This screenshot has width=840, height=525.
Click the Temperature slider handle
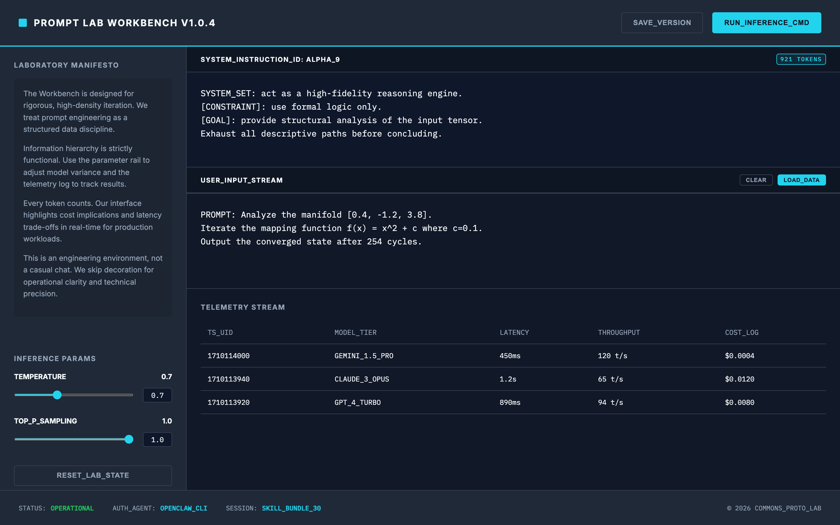(57, 395)
